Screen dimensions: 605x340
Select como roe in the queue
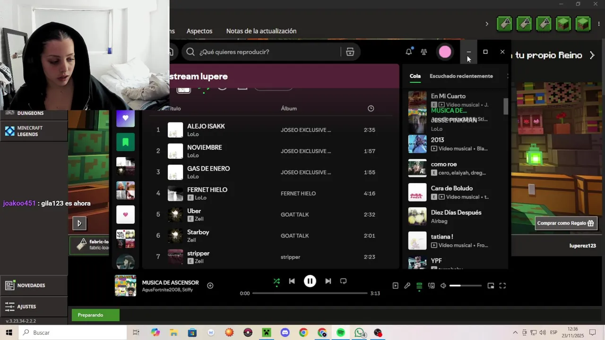454,168
